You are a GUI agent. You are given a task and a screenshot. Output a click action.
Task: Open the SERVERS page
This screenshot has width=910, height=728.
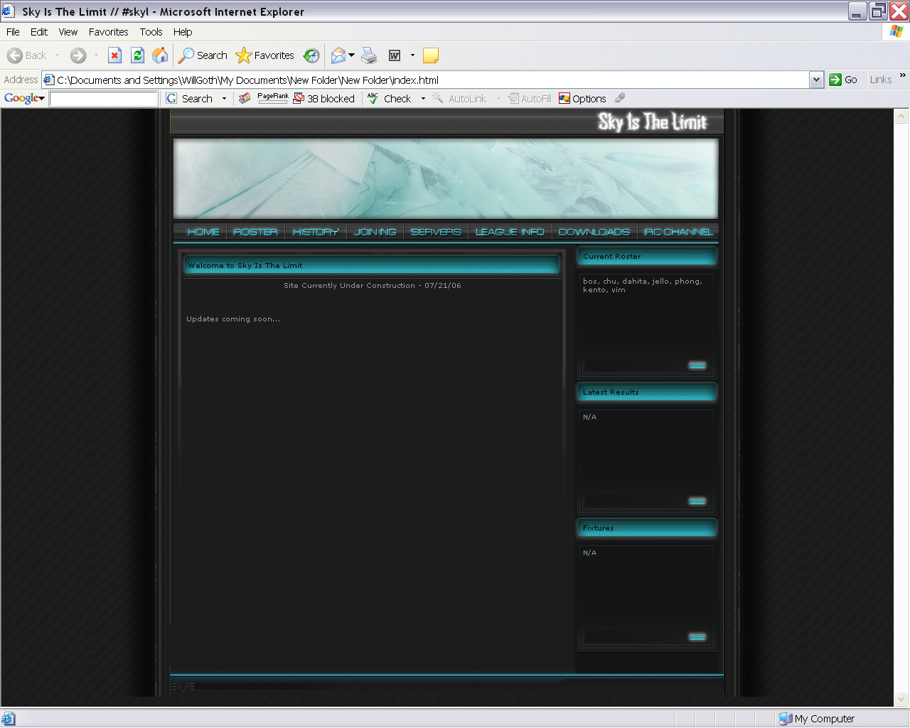tap(436, 232)
